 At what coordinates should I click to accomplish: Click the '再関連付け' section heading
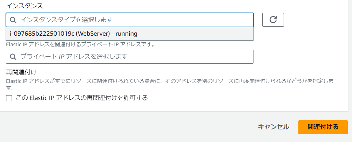(21, 72)
